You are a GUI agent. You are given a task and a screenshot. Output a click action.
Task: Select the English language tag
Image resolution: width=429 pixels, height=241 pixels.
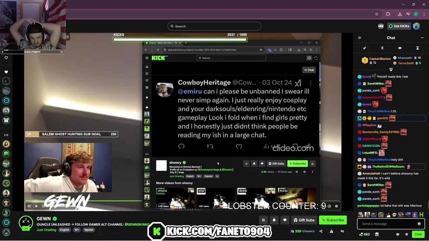[x=64, y=230]
